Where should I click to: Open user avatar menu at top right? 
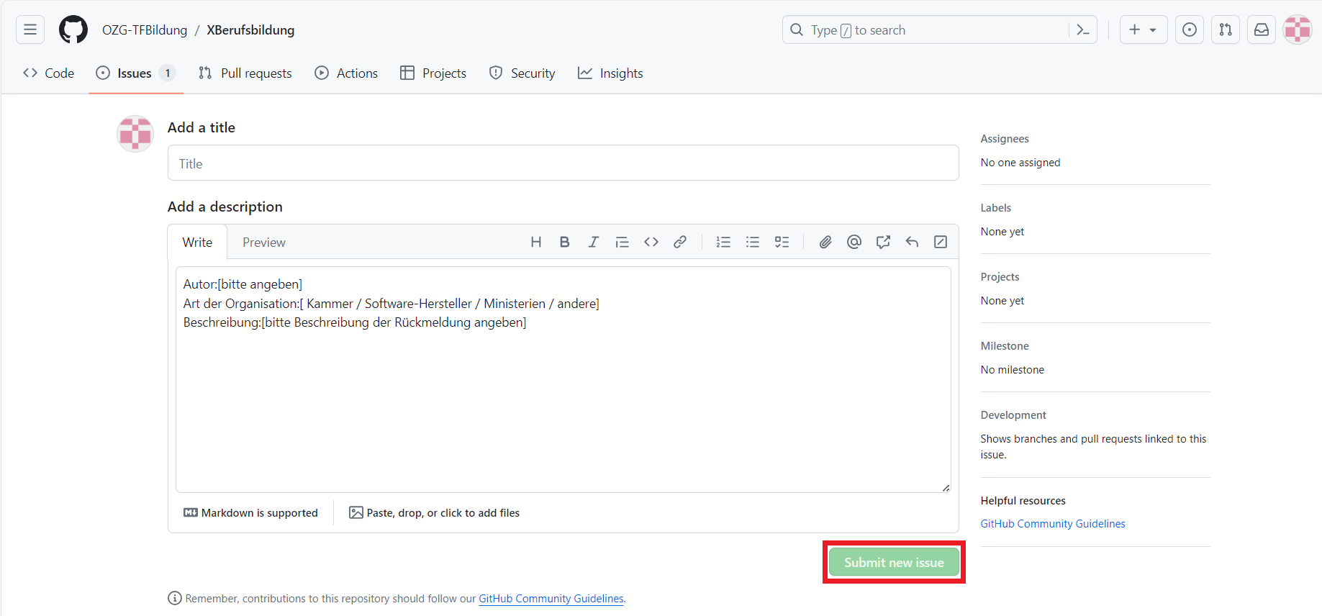click(1298, 30)
